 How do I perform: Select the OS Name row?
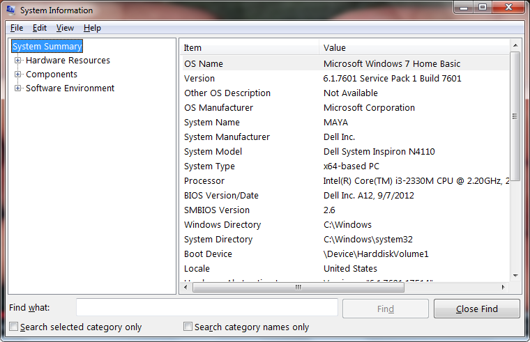[x=345, y=64]
